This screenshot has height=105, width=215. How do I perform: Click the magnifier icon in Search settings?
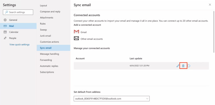pyautogui.click(x=6, y=12)
